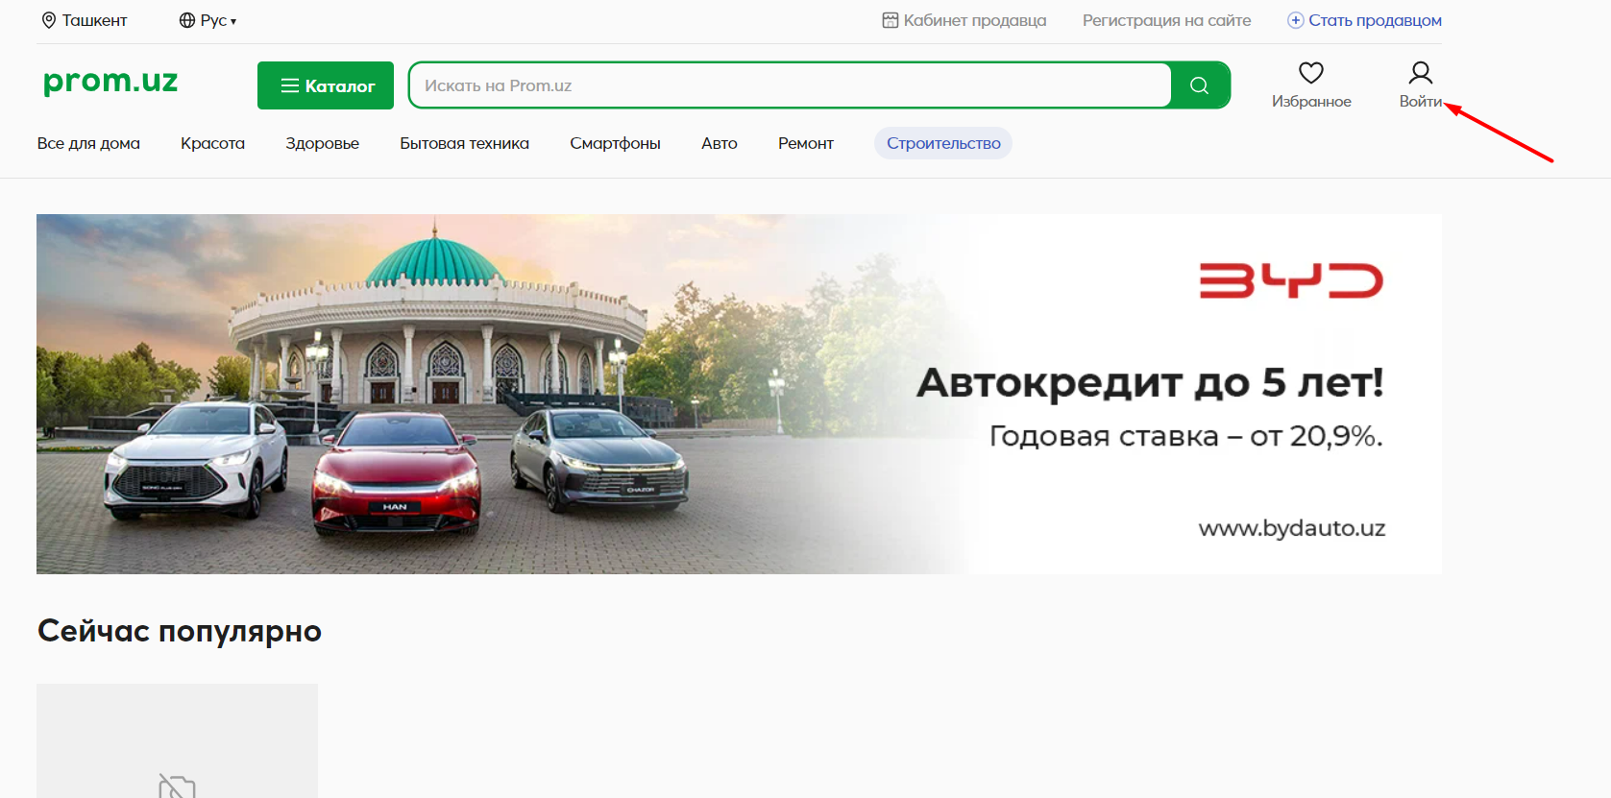Image resolution: width=1611 pixels, height=798 pixels.
Task: Open the Здоровье category
Action: coord(322,143)
